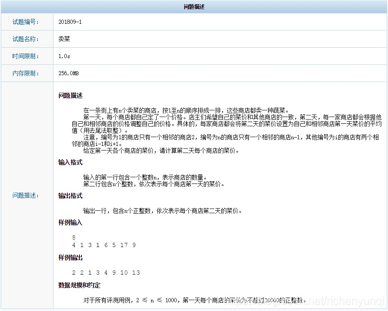The width and height of the screenshot is (388, 311).
Task: Select the '试题名称:' label
Action: coord(26,39)
